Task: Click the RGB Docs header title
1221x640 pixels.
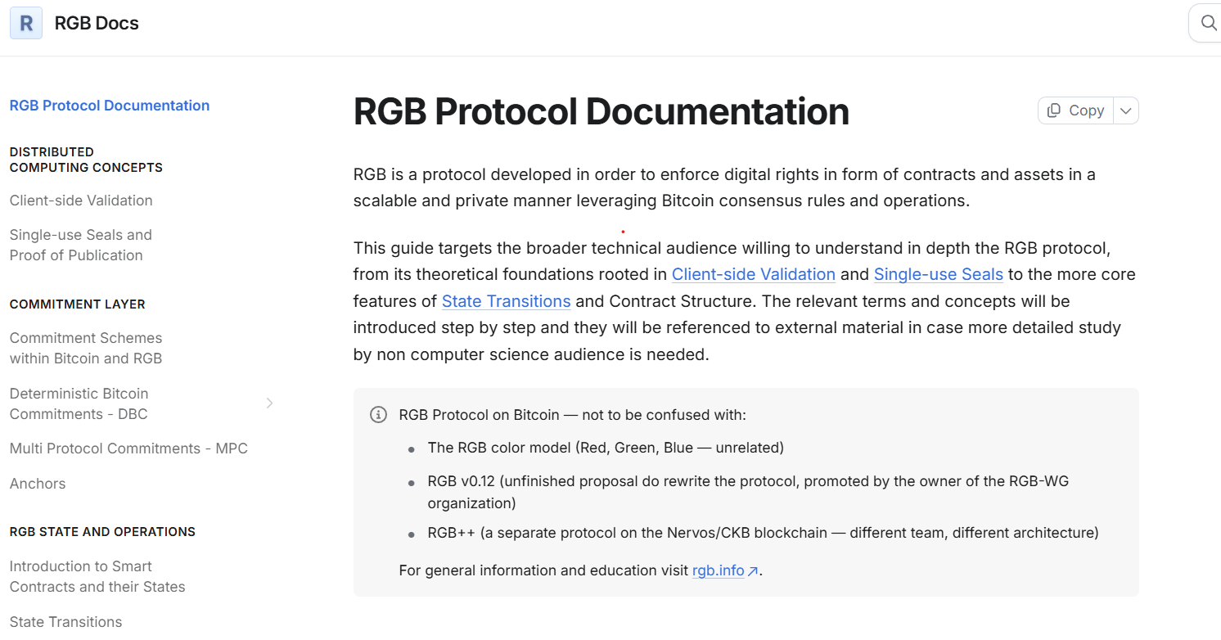Action: [97, 23]
